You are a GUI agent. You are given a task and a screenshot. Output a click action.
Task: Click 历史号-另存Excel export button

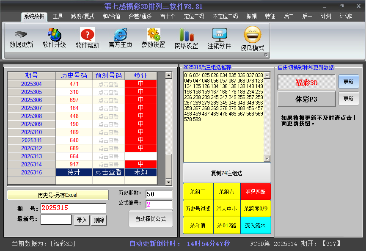58,195
